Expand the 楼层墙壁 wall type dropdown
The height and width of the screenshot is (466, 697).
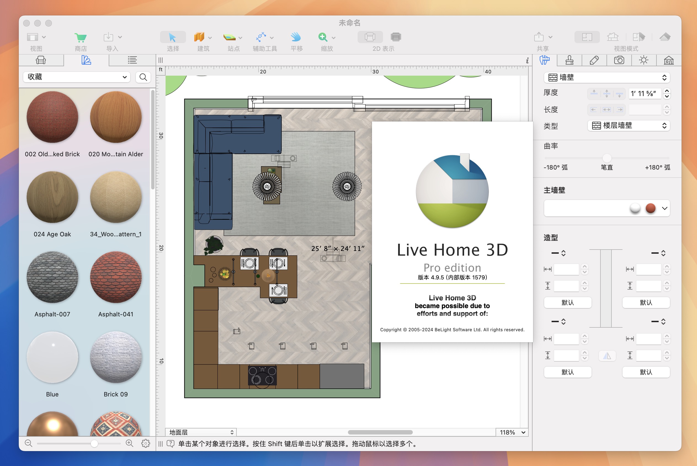pos(628,126)
